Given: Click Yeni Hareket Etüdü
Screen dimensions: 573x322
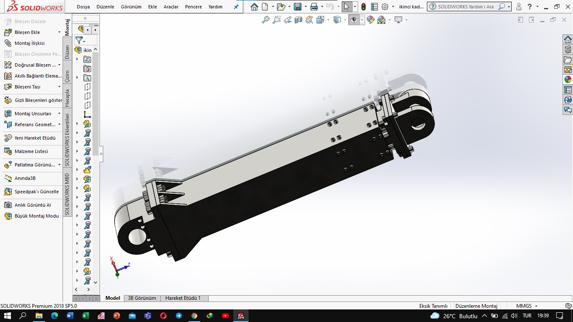Looking at the screenshot, I should [x=30, y=138].
